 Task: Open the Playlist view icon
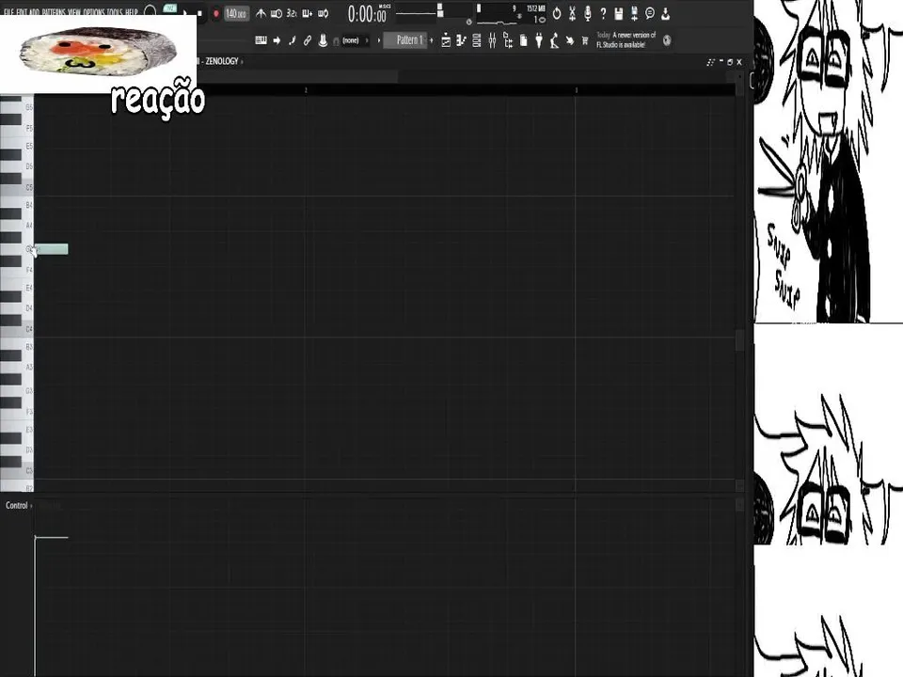tap(446, 40)
